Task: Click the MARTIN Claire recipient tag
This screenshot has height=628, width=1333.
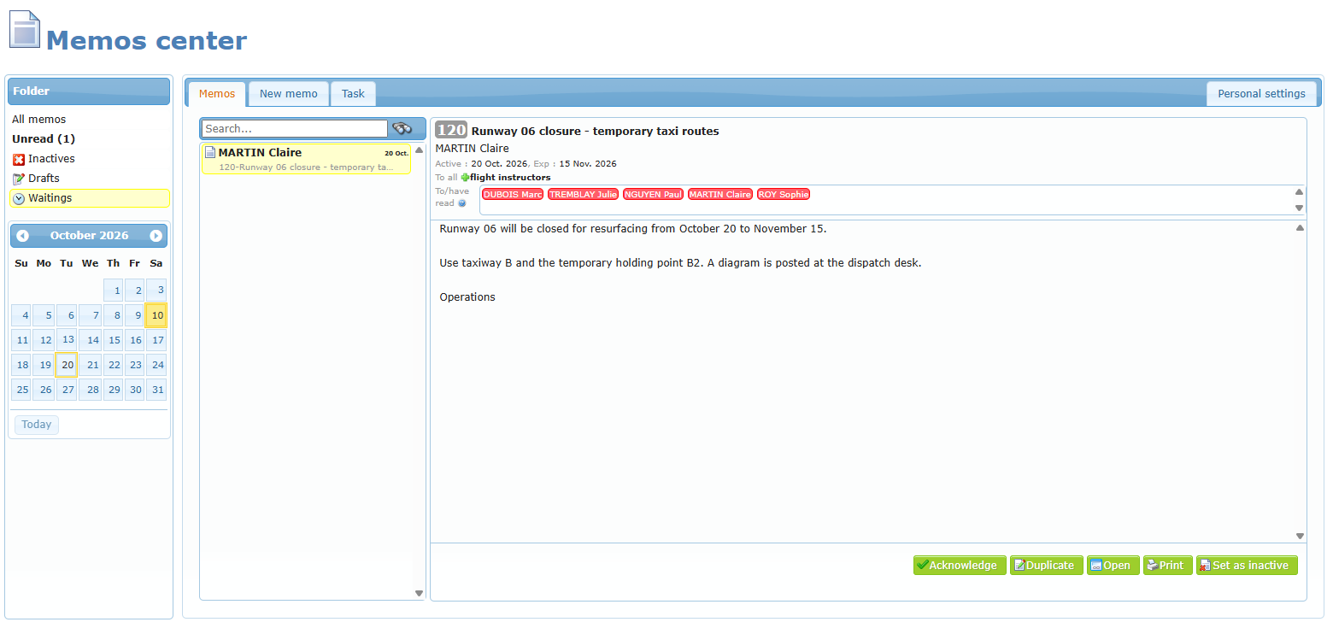Action: [720, 195]
